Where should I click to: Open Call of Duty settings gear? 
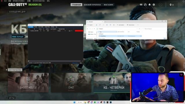[154, 5]
